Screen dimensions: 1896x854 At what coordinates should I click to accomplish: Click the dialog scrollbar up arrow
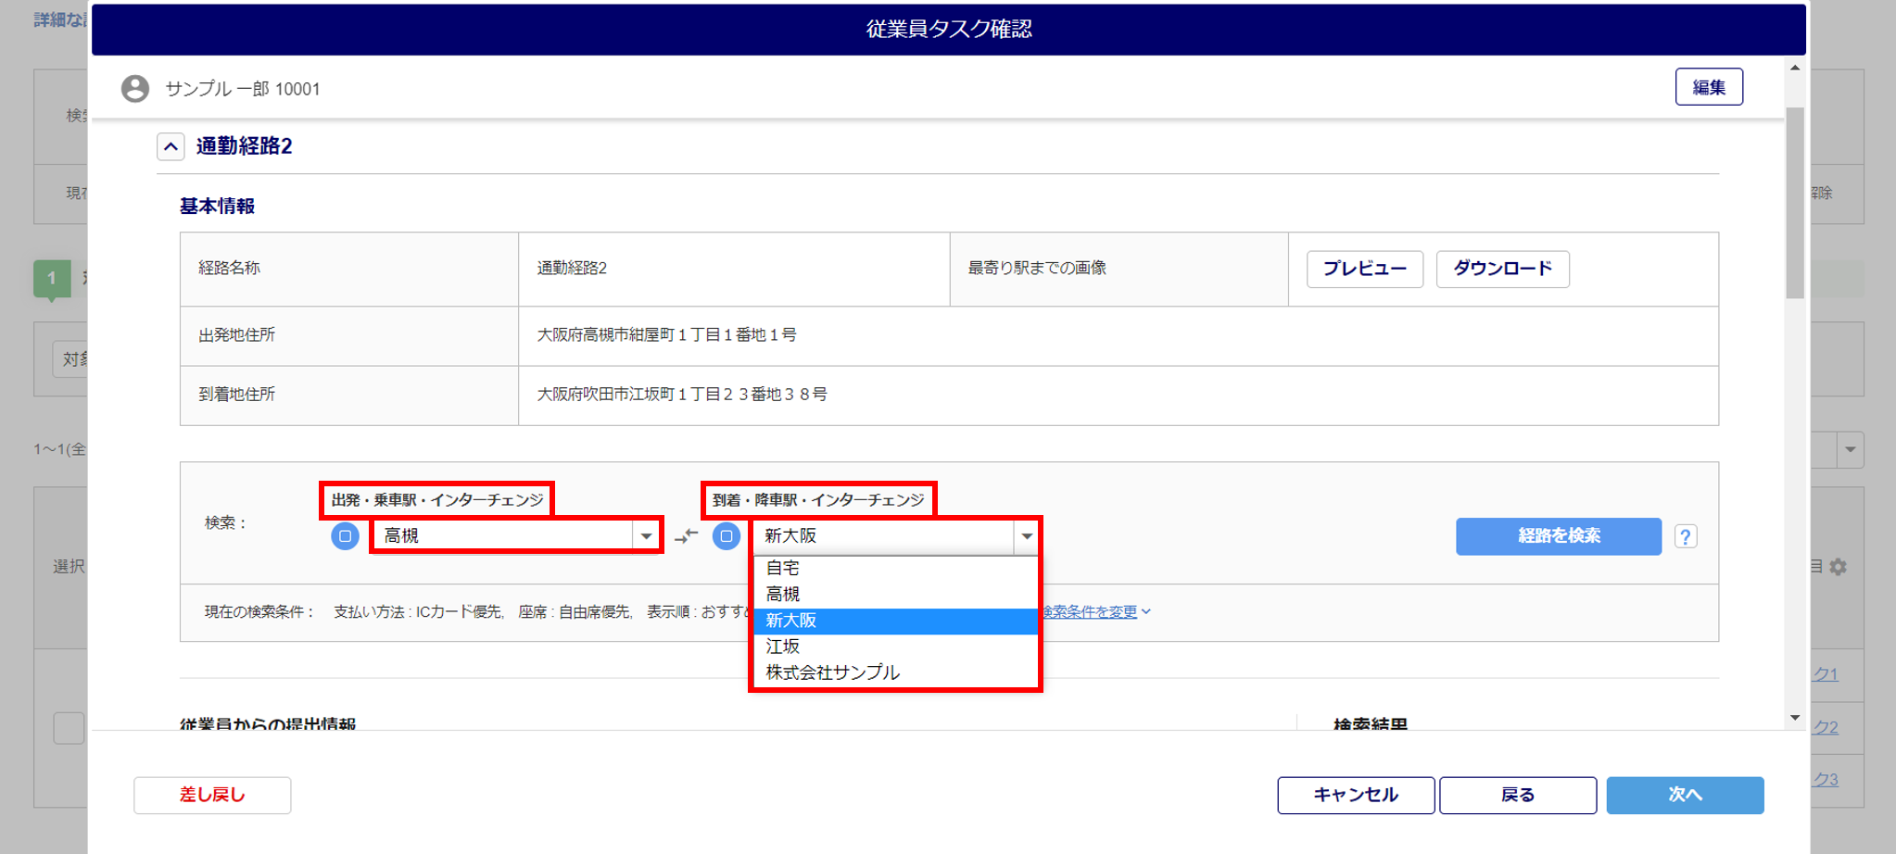click(x=1795, y=68)
